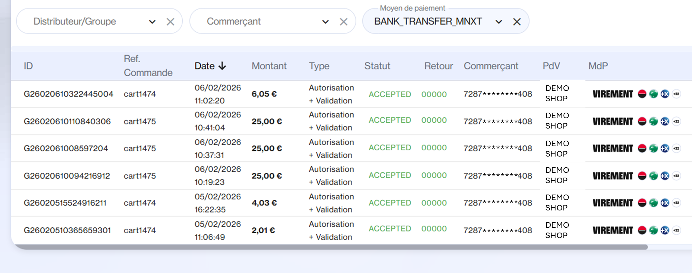Viewport: 692px width, 273px height.
Task: Click the Date sort arrow icon
Action: point(222,66)
